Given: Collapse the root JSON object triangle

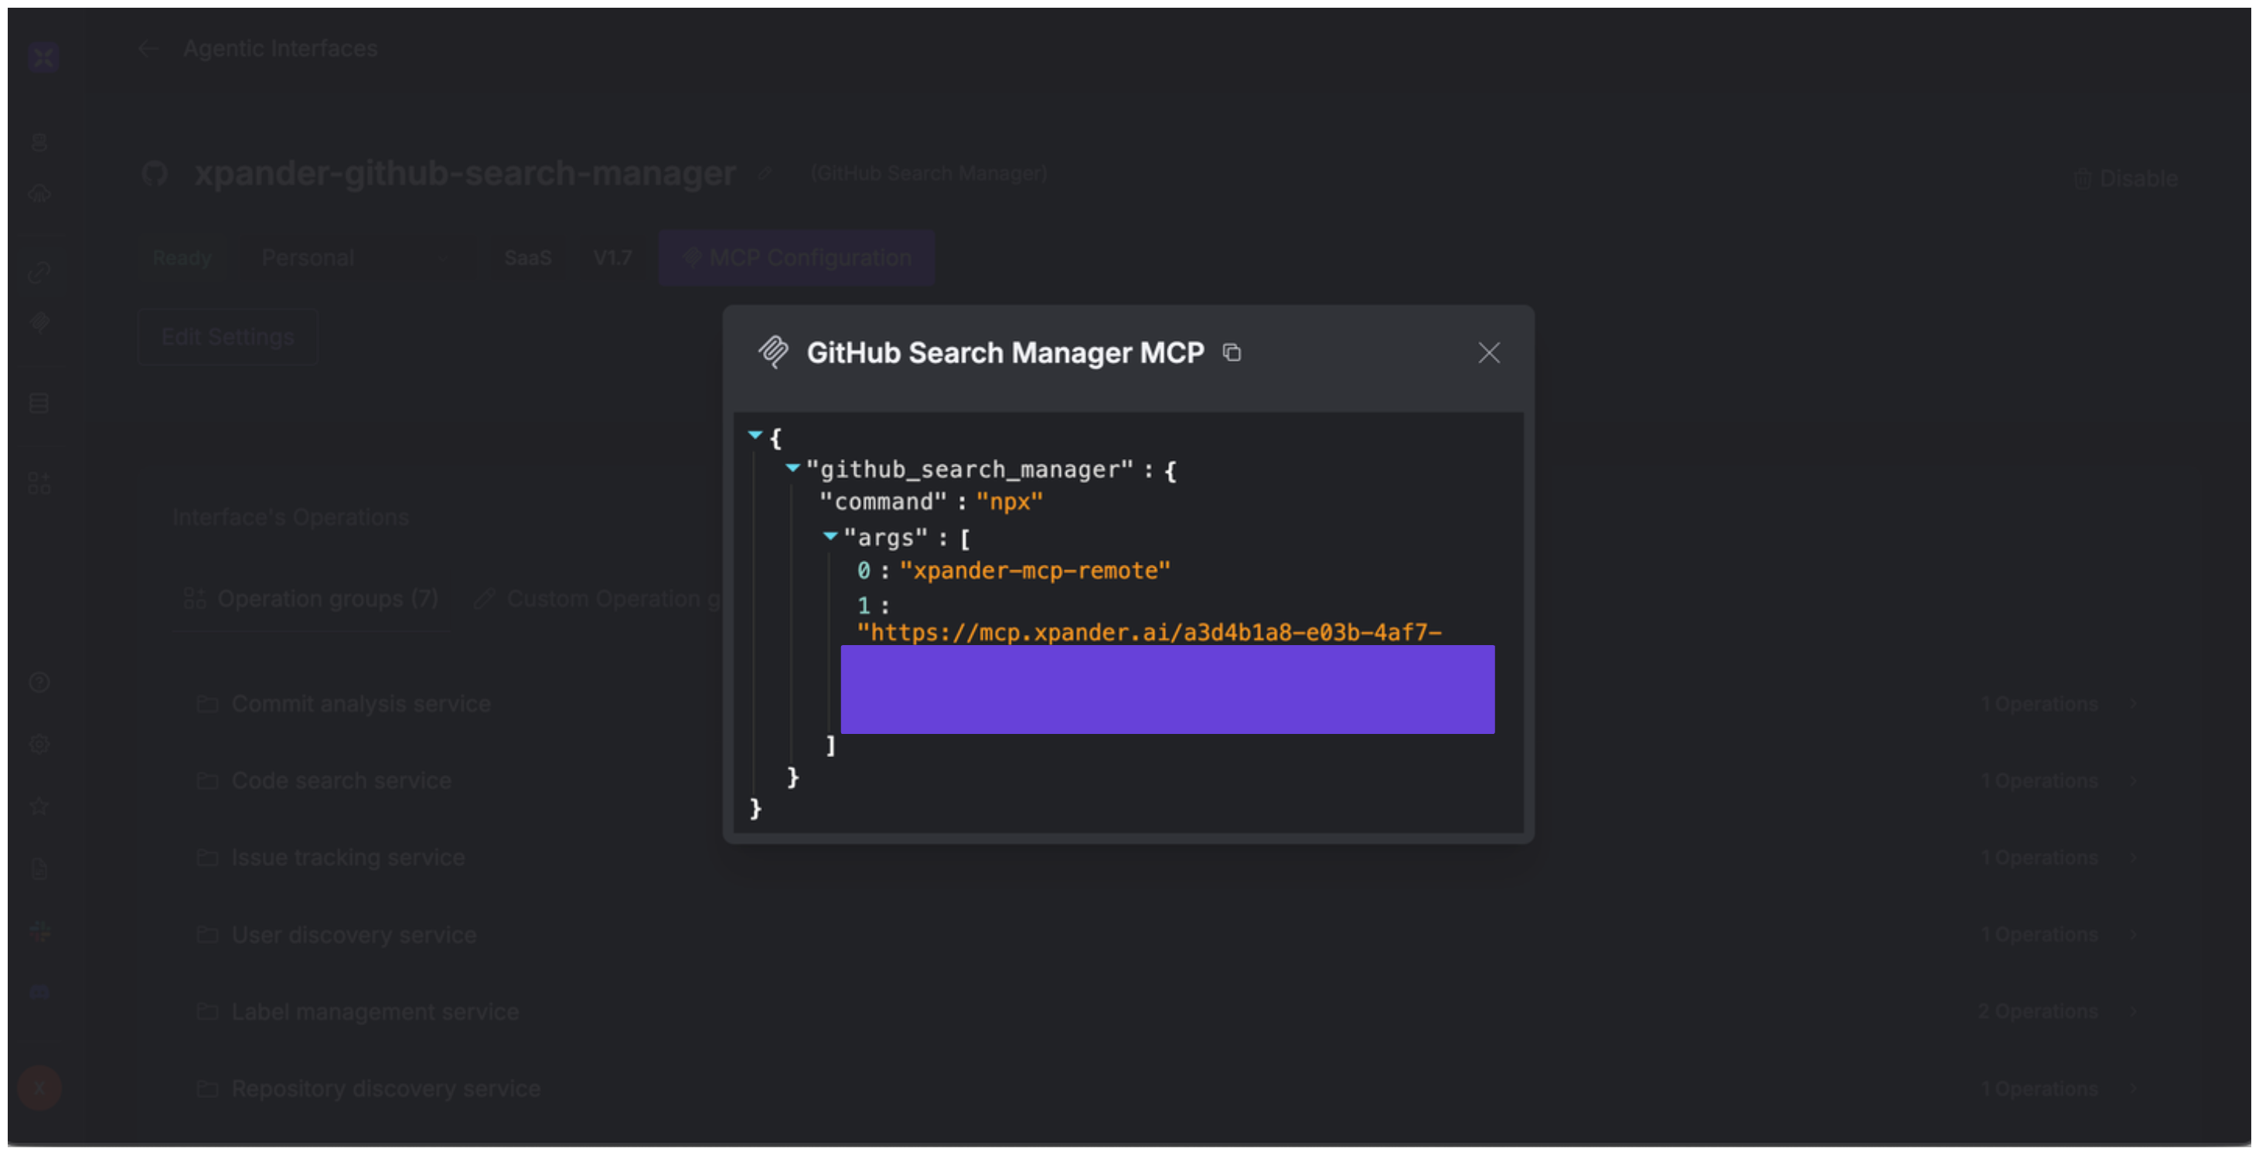Looking at the screenshot, I should (x=755, y=435).
